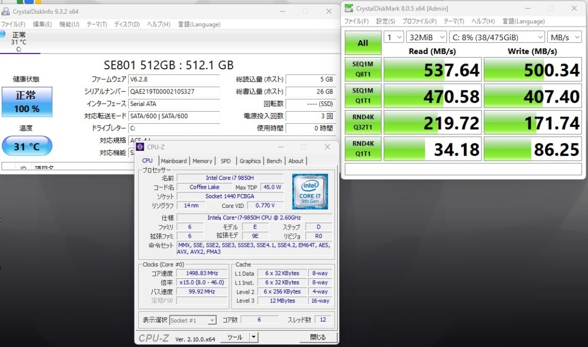This screenshot has height=347, width=588.
Task: Click power on hours value 0 時間
Action: click(x=310, y=128)
